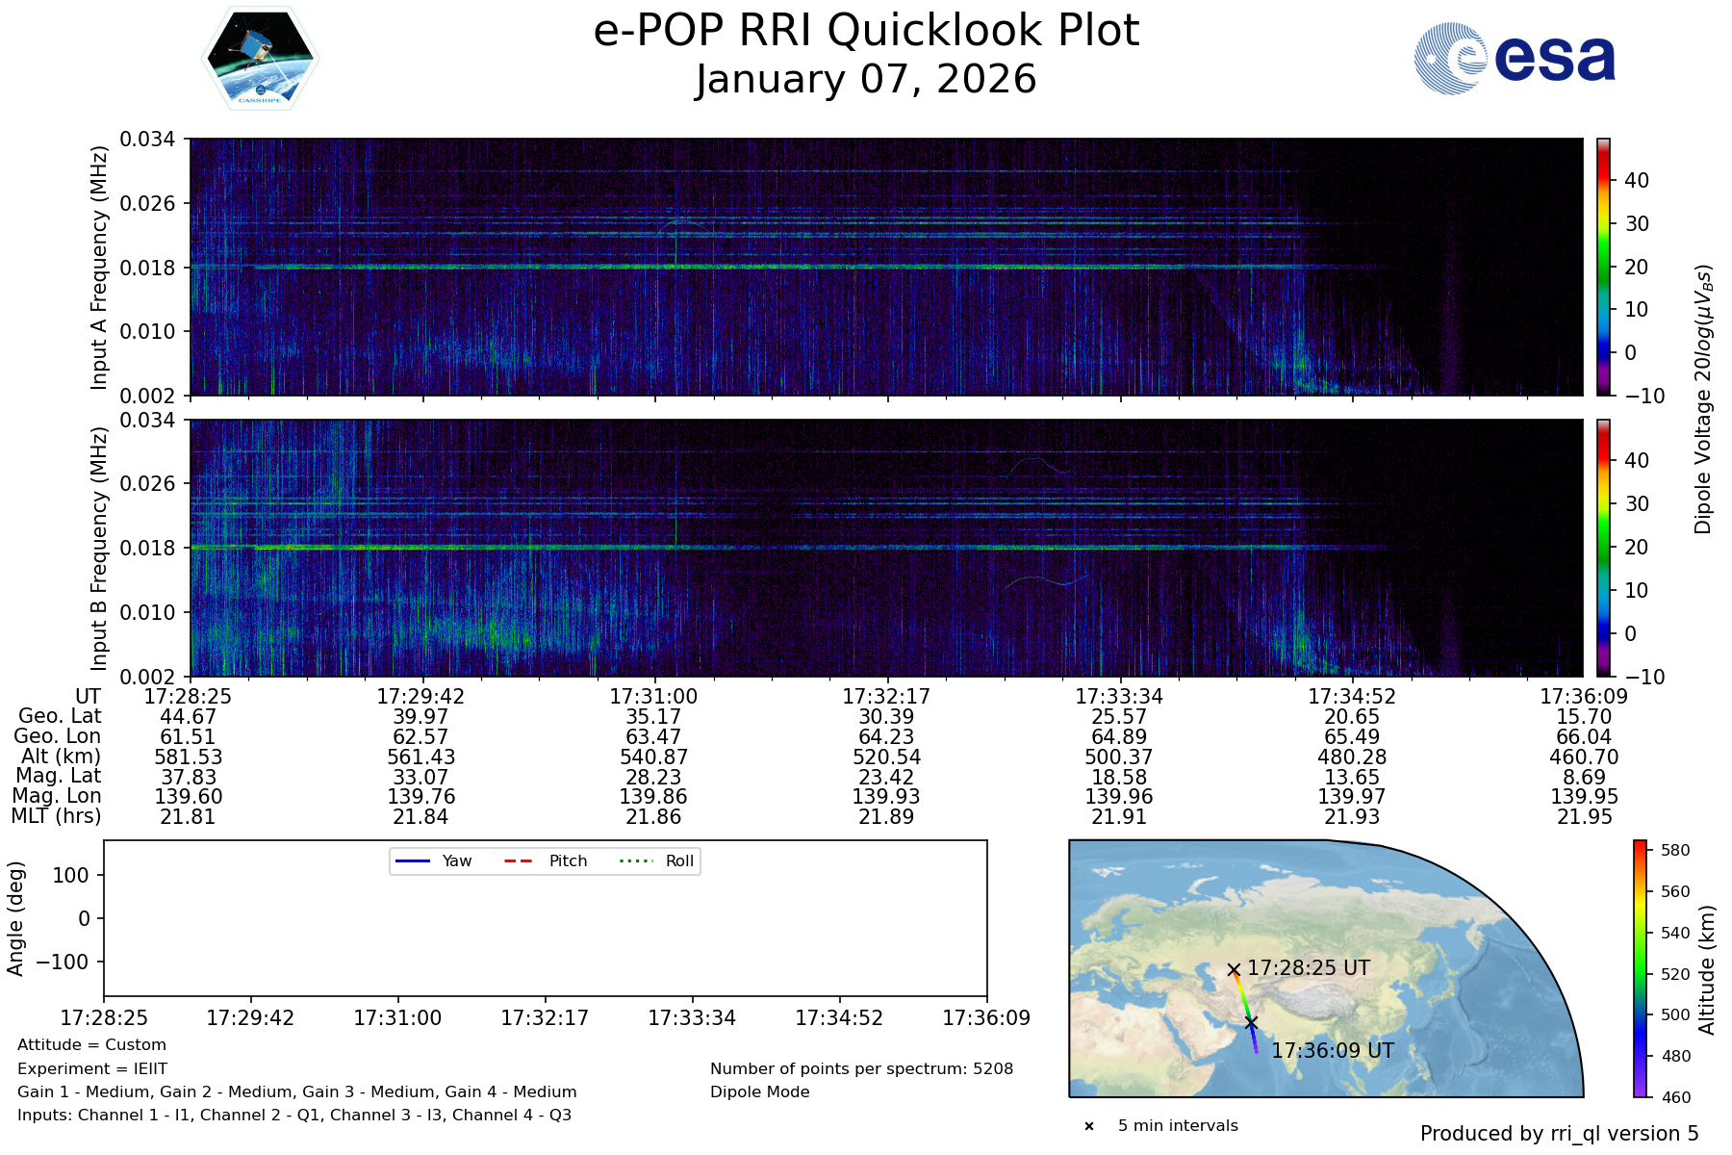The image size is (1732, 1155).
Task: Click the Dipole Voltage colorbar beside Input A
Action: point(1603,267)
